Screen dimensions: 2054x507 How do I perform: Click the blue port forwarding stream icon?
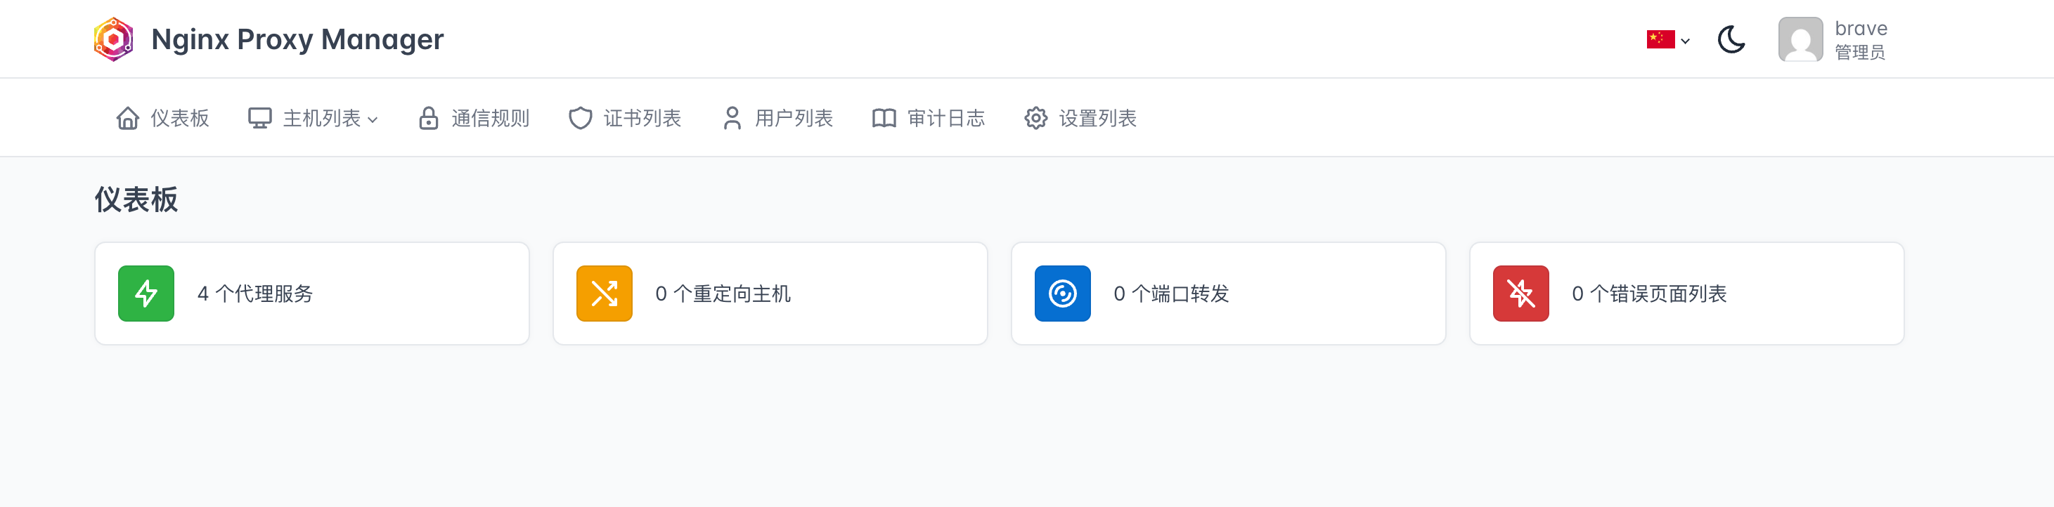click(1063, 294)
